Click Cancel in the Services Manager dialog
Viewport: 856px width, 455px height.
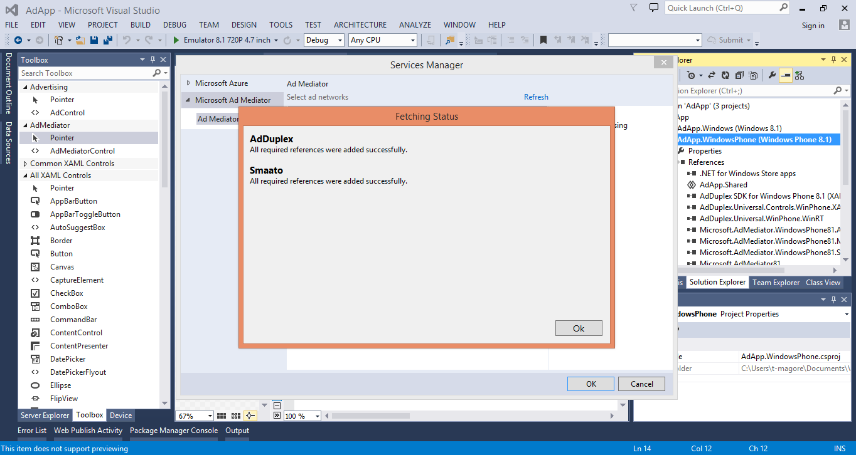click(x=642, y=384)
